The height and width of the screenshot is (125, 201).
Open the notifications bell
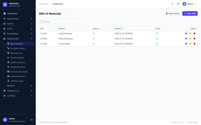[178, 4]
